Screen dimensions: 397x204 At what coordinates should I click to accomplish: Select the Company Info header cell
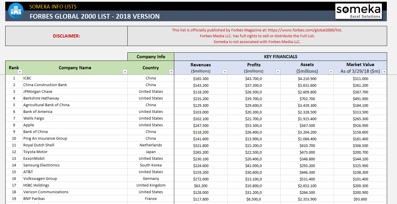pyautogui.click(x=151, y=57)
